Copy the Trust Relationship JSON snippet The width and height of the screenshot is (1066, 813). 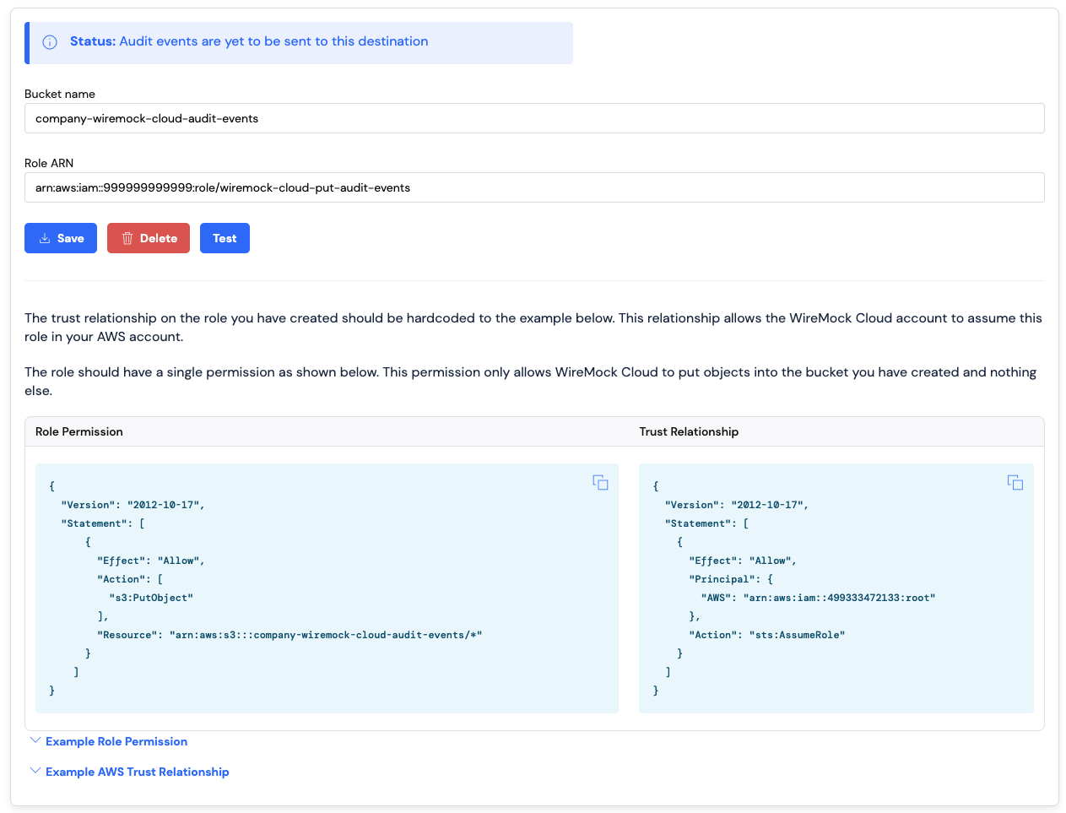pyautogui.click(x=1015, y=482)
